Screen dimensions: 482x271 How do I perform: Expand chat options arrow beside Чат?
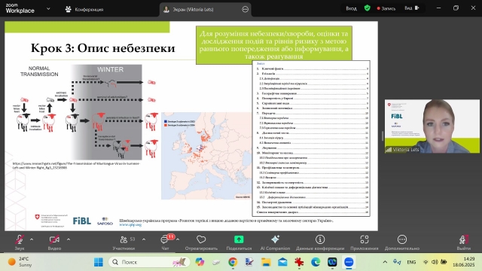click(x=178, y=239)
